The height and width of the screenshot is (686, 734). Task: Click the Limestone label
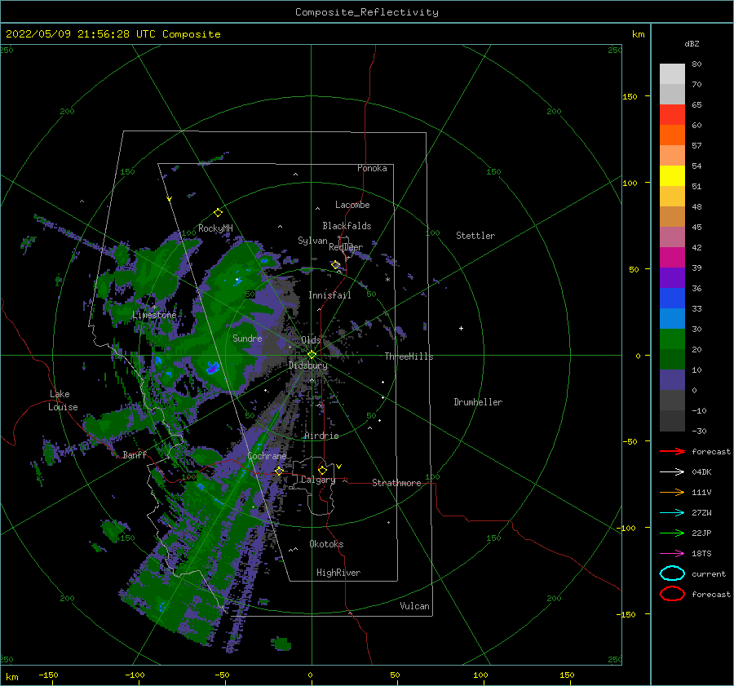point(154,315)
